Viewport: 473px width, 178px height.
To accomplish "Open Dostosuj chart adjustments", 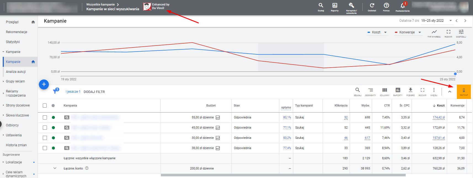I will tap(461, 33).
